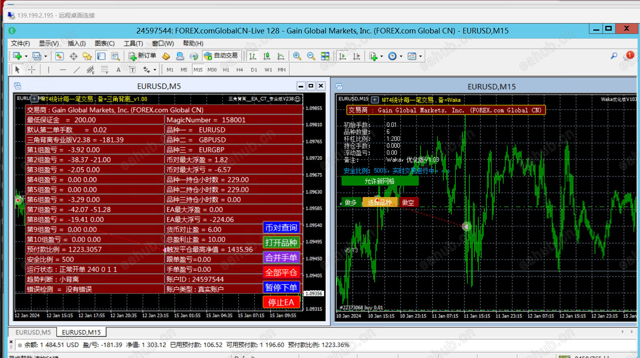Screen dimensions: 640x358
Task: Open the search magnifier icon
Action: (614, 56)
